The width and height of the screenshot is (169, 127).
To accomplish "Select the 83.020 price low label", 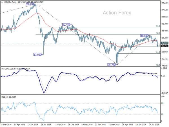I will pos(37,54).
